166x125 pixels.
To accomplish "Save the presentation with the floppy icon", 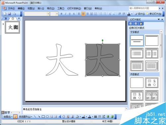I will pyautogui.click(x=10, y=14).
